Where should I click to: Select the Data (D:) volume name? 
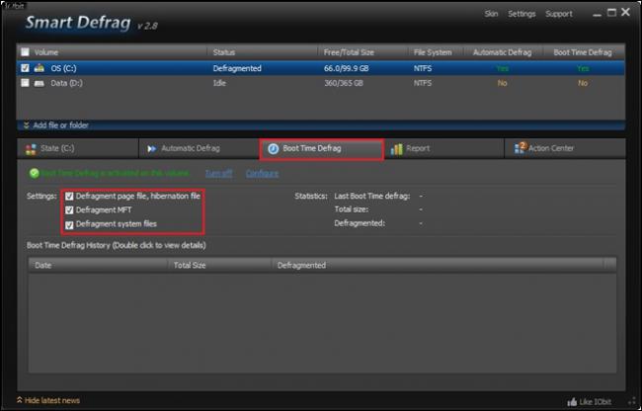(x=66, y=83)
